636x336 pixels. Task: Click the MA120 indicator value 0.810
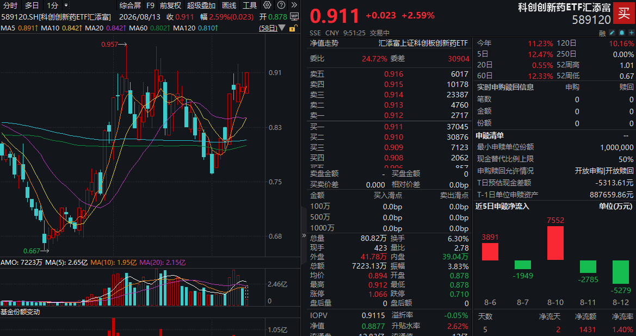pos(208,28)
